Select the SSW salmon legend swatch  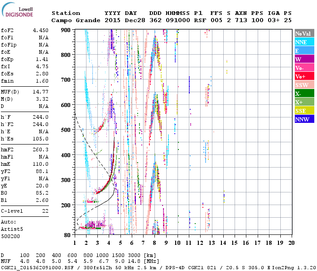(x=304, y=85)
